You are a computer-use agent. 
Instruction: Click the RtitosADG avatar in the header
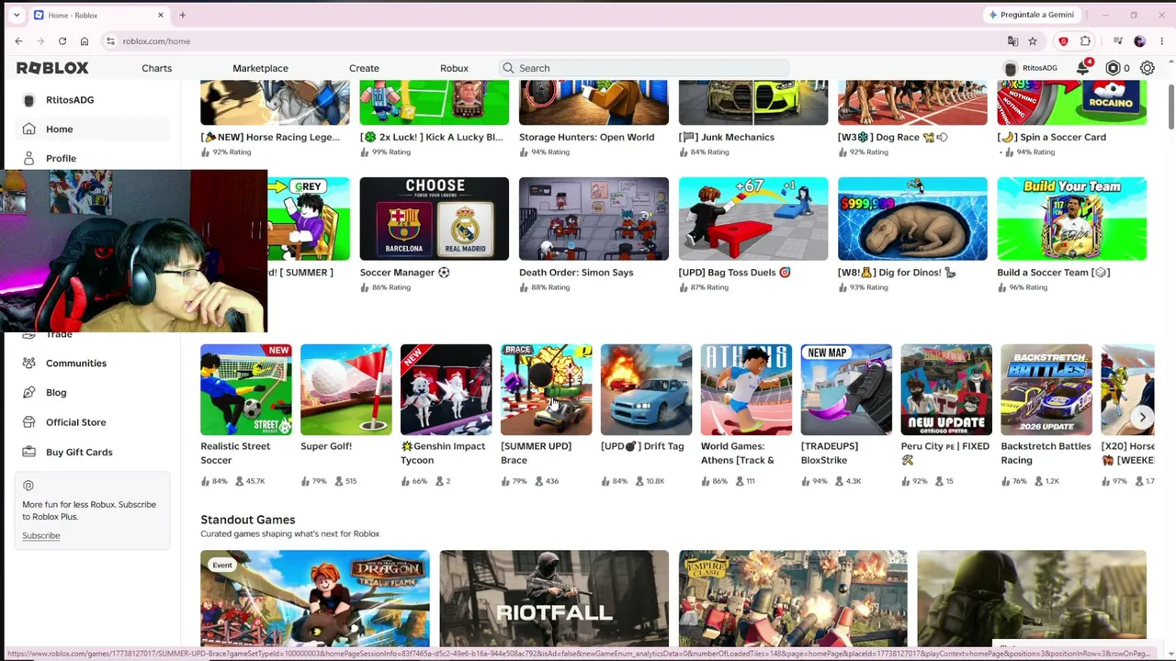pyautogui.click(x=1011, y=68)
